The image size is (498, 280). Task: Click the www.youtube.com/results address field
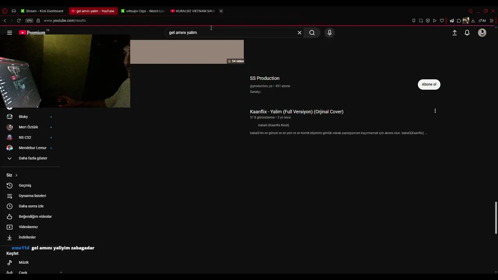click(x=65, y=21)
